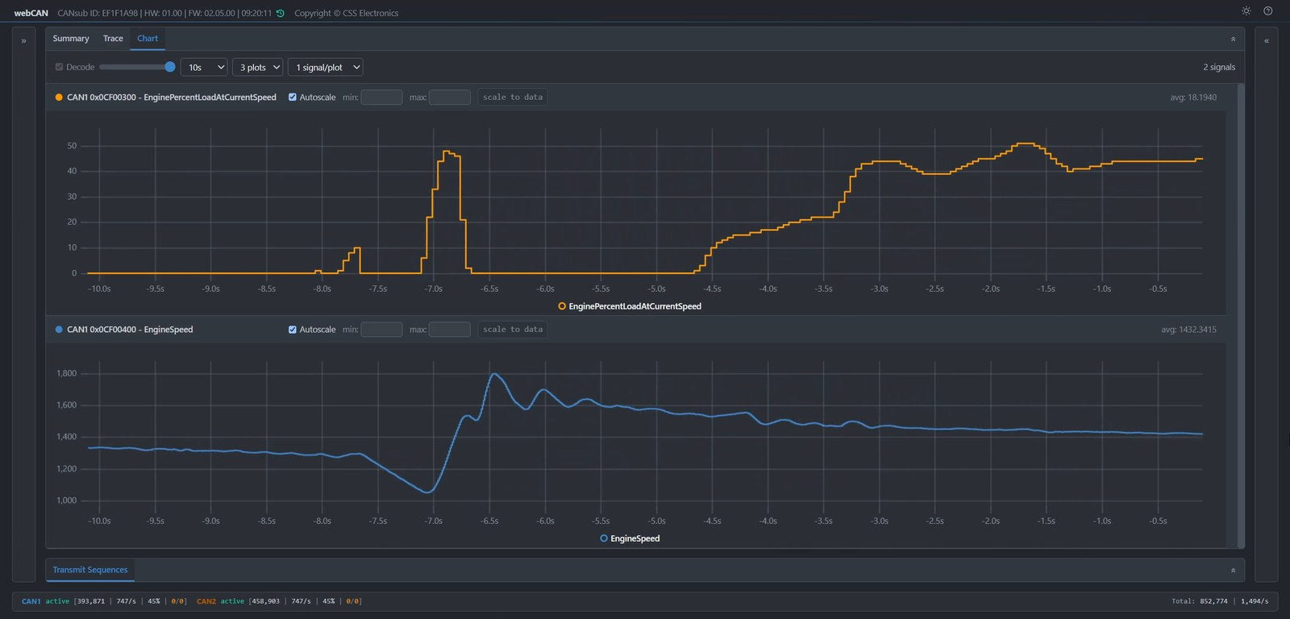Viewport: 1290px width, 619px height.
Task: Collapse the Summary/Trace/Chart panel with the double-up chevron
Action: pos(1233,39)
